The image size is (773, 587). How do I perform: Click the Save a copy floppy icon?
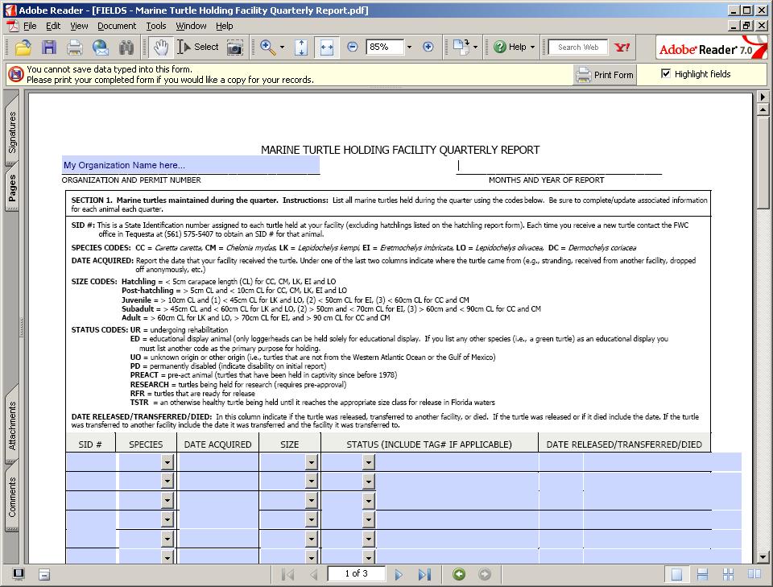48,48
